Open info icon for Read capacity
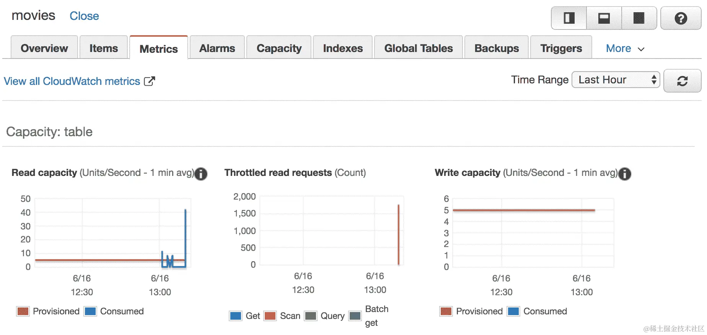 tap(201, 174)
